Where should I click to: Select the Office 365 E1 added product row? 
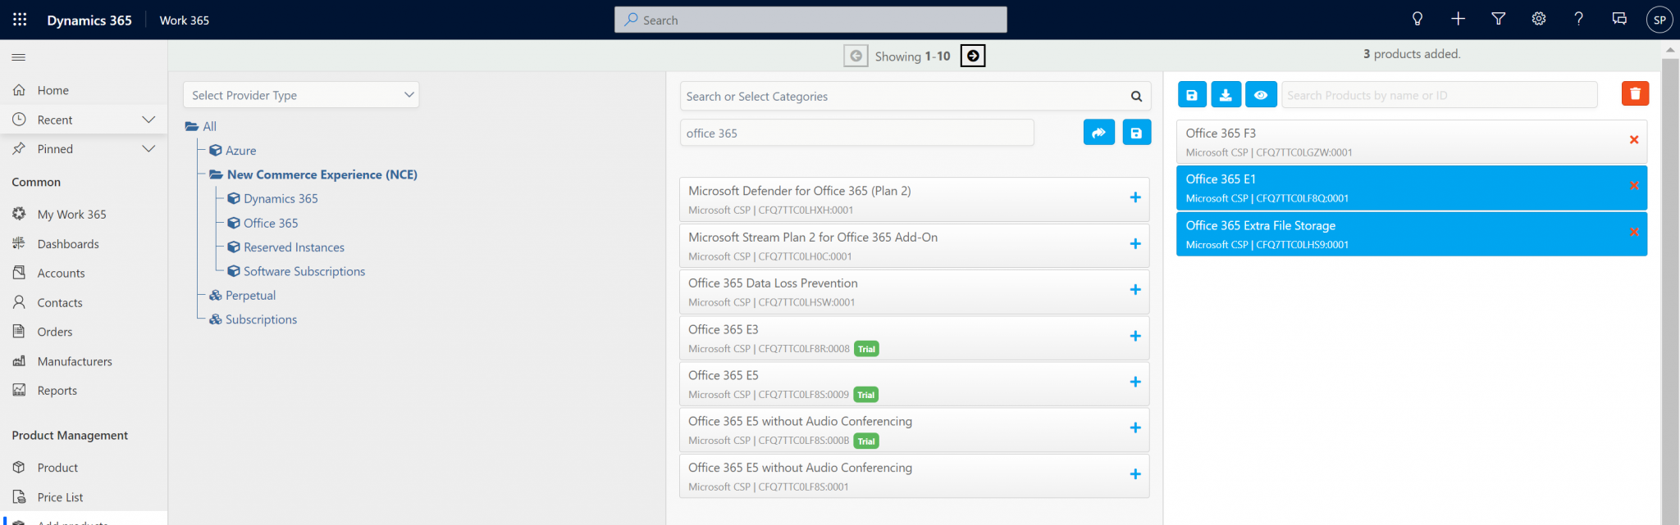point(1412,188)
